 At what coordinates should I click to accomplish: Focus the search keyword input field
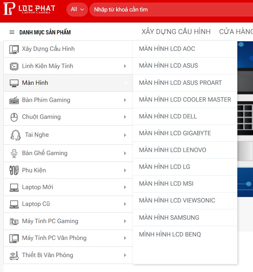172,10
